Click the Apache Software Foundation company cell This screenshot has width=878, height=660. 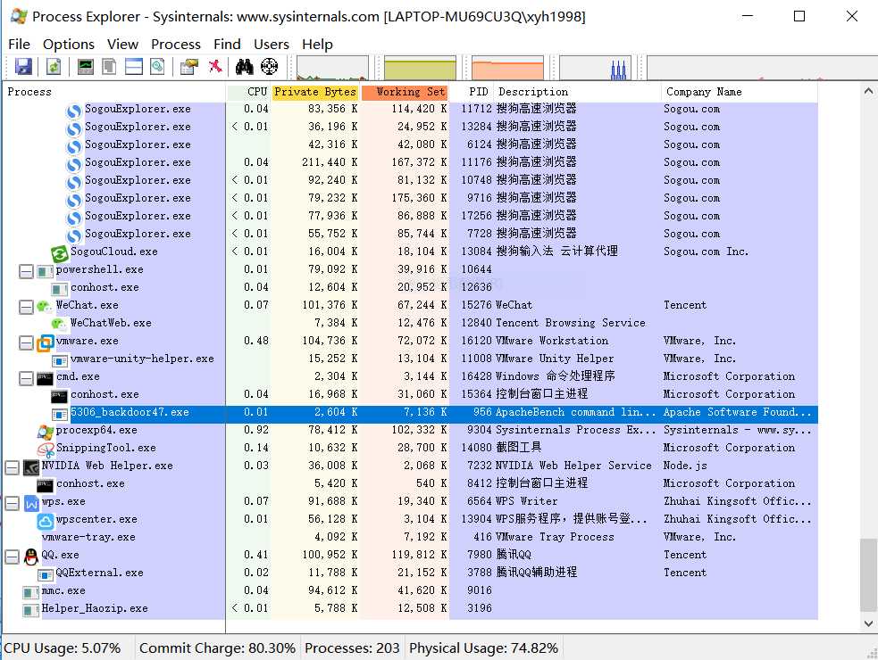(738, 412)
